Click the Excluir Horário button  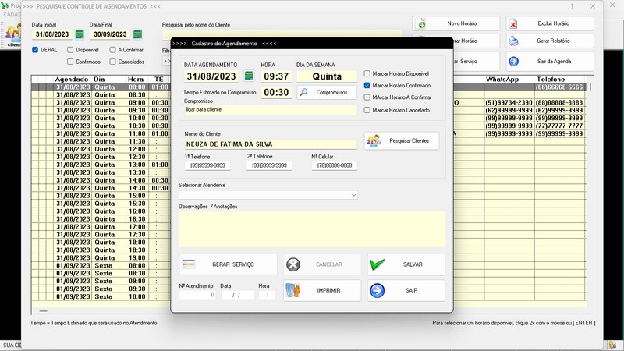(x=550, y=23)
